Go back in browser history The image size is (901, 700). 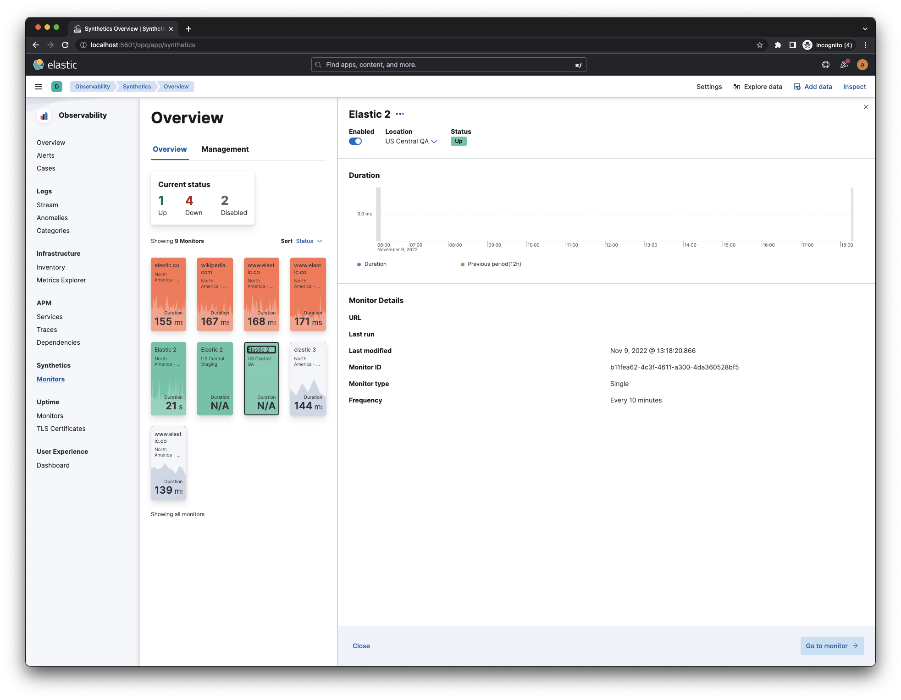tap(36, 45)
